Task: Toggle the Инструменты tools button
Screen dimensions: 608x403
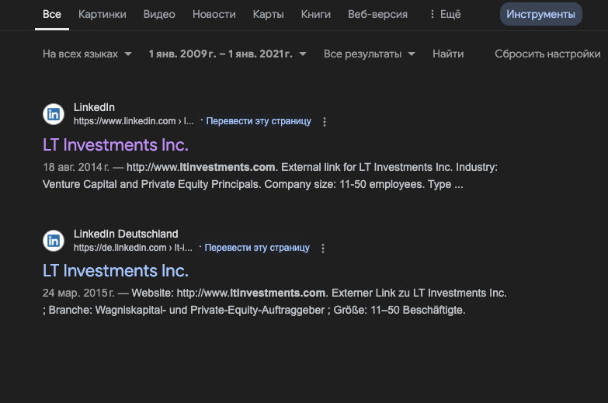Action: [541, 14]
